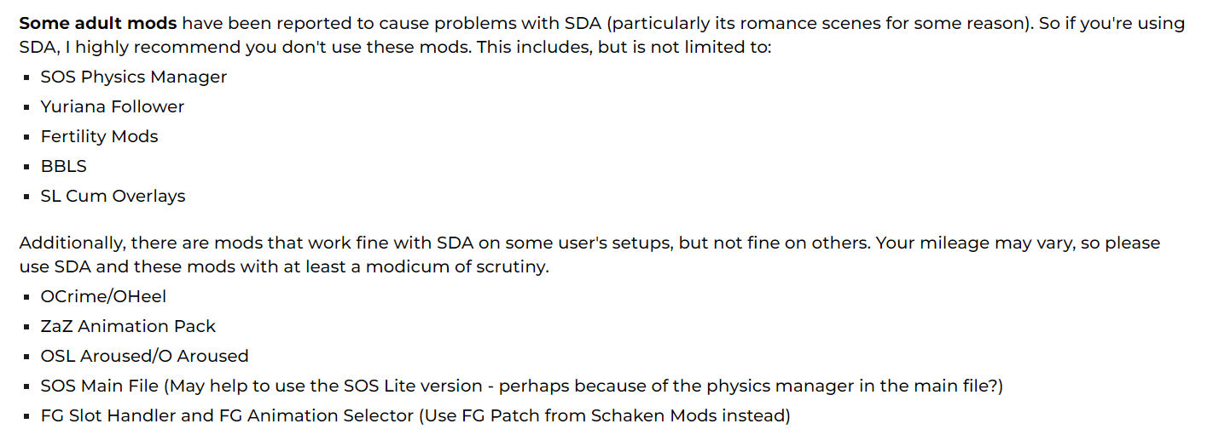The height and width of the screenshot is (435, 1213).
Task: Select the Fertility Mods list item
Action: pyautogui.click(x=100, y=136)
